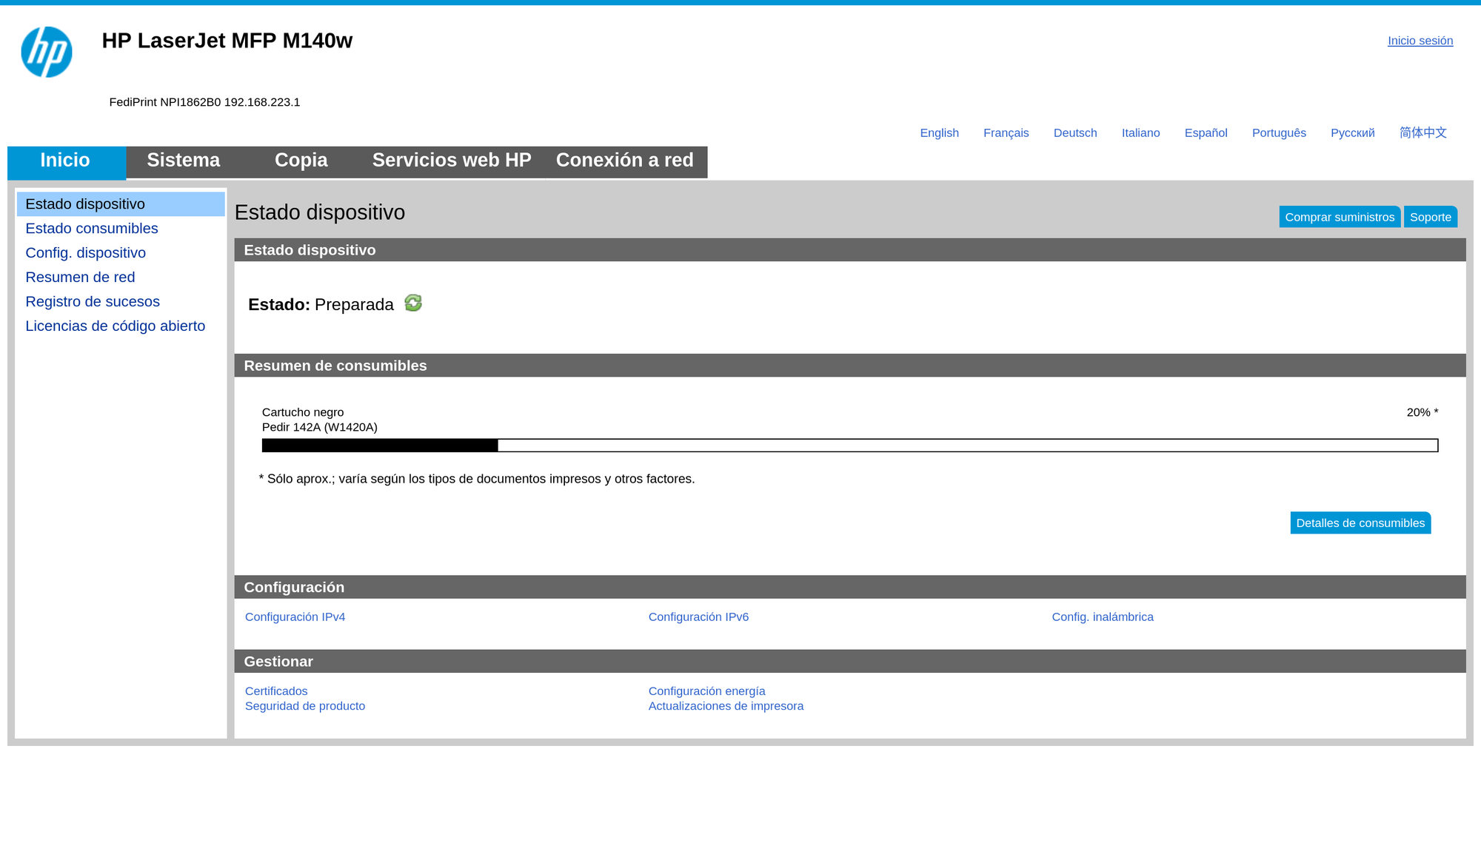This screenshot has width=1481, height=860.
Task: Choose the 简体中文 language link
Action: click(1423, 133)
